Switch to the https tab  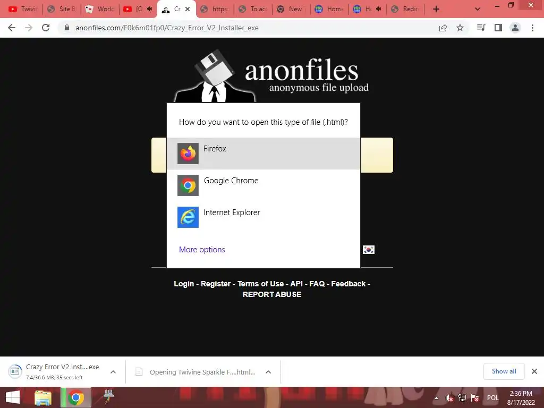tap(215, 9)
